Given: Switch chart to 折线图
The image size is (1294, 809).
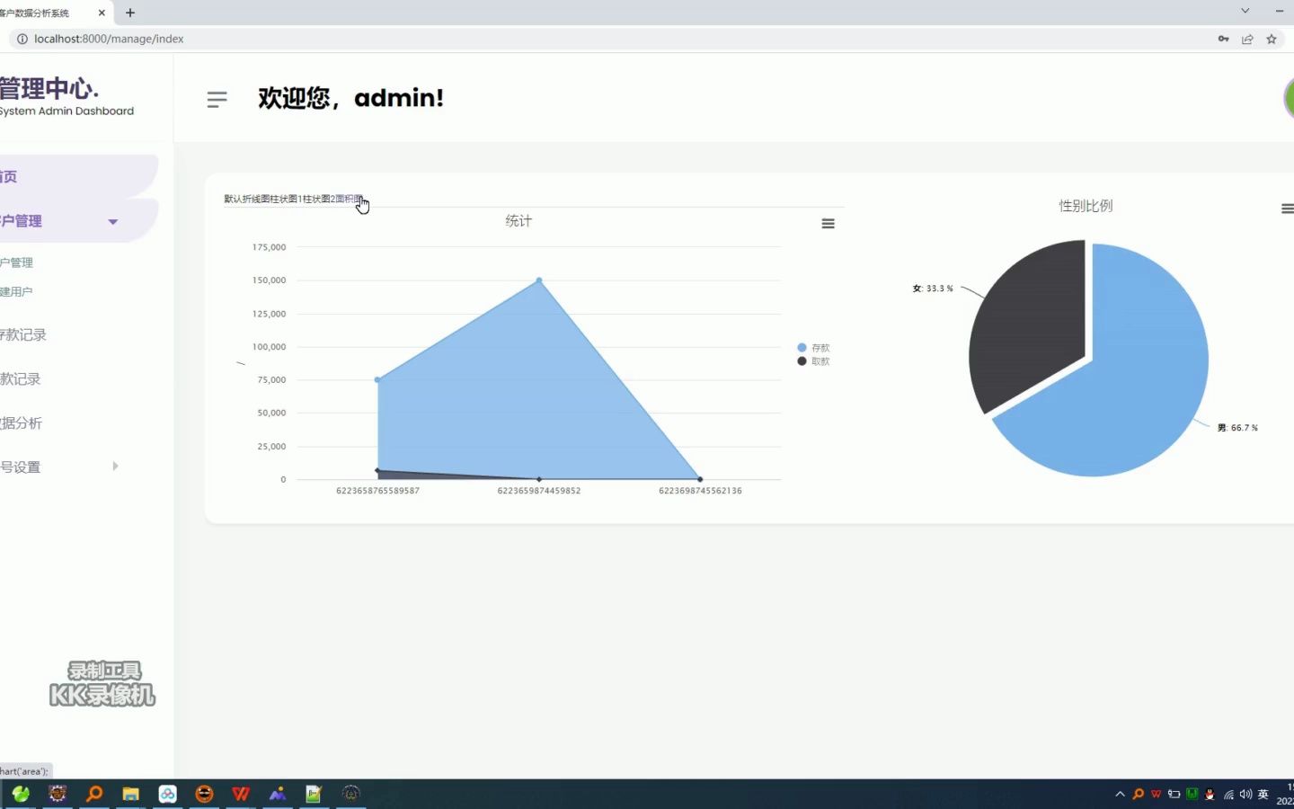Looking at the screenshot, I should (x=256, y=199).
